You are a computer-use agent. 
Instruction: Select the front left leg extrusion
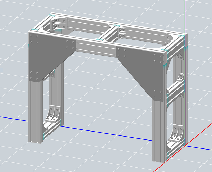click(x=35, y=111)
